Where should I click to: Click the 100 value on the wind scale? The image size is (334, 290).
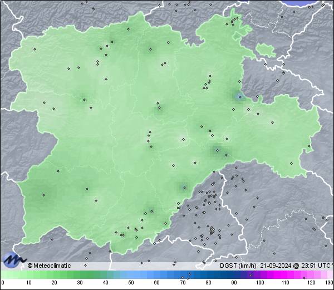coord(260,283)
